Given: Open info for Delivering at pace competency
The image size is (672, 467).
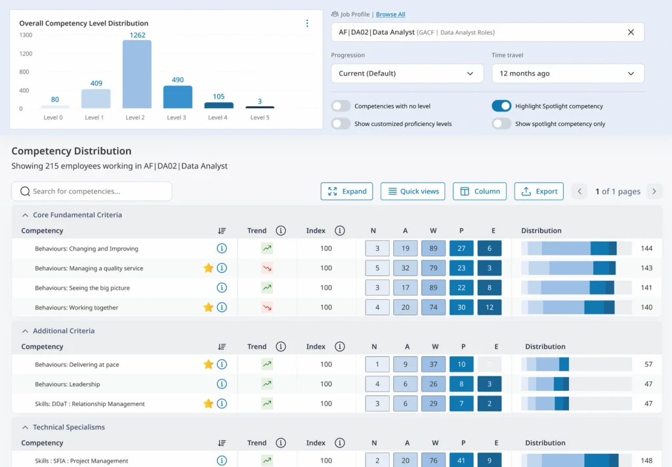Looking at the screenshot, I should pos(222,364).
